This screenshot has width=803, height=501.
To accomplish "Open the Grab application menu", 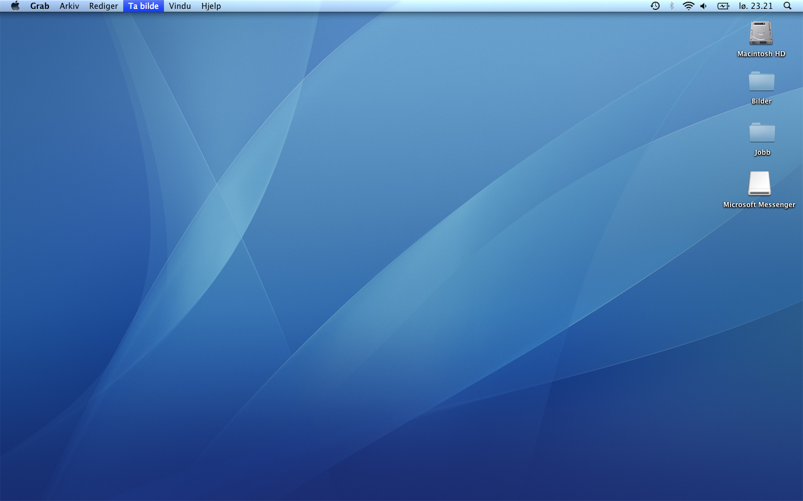I will tap(40, 6).
